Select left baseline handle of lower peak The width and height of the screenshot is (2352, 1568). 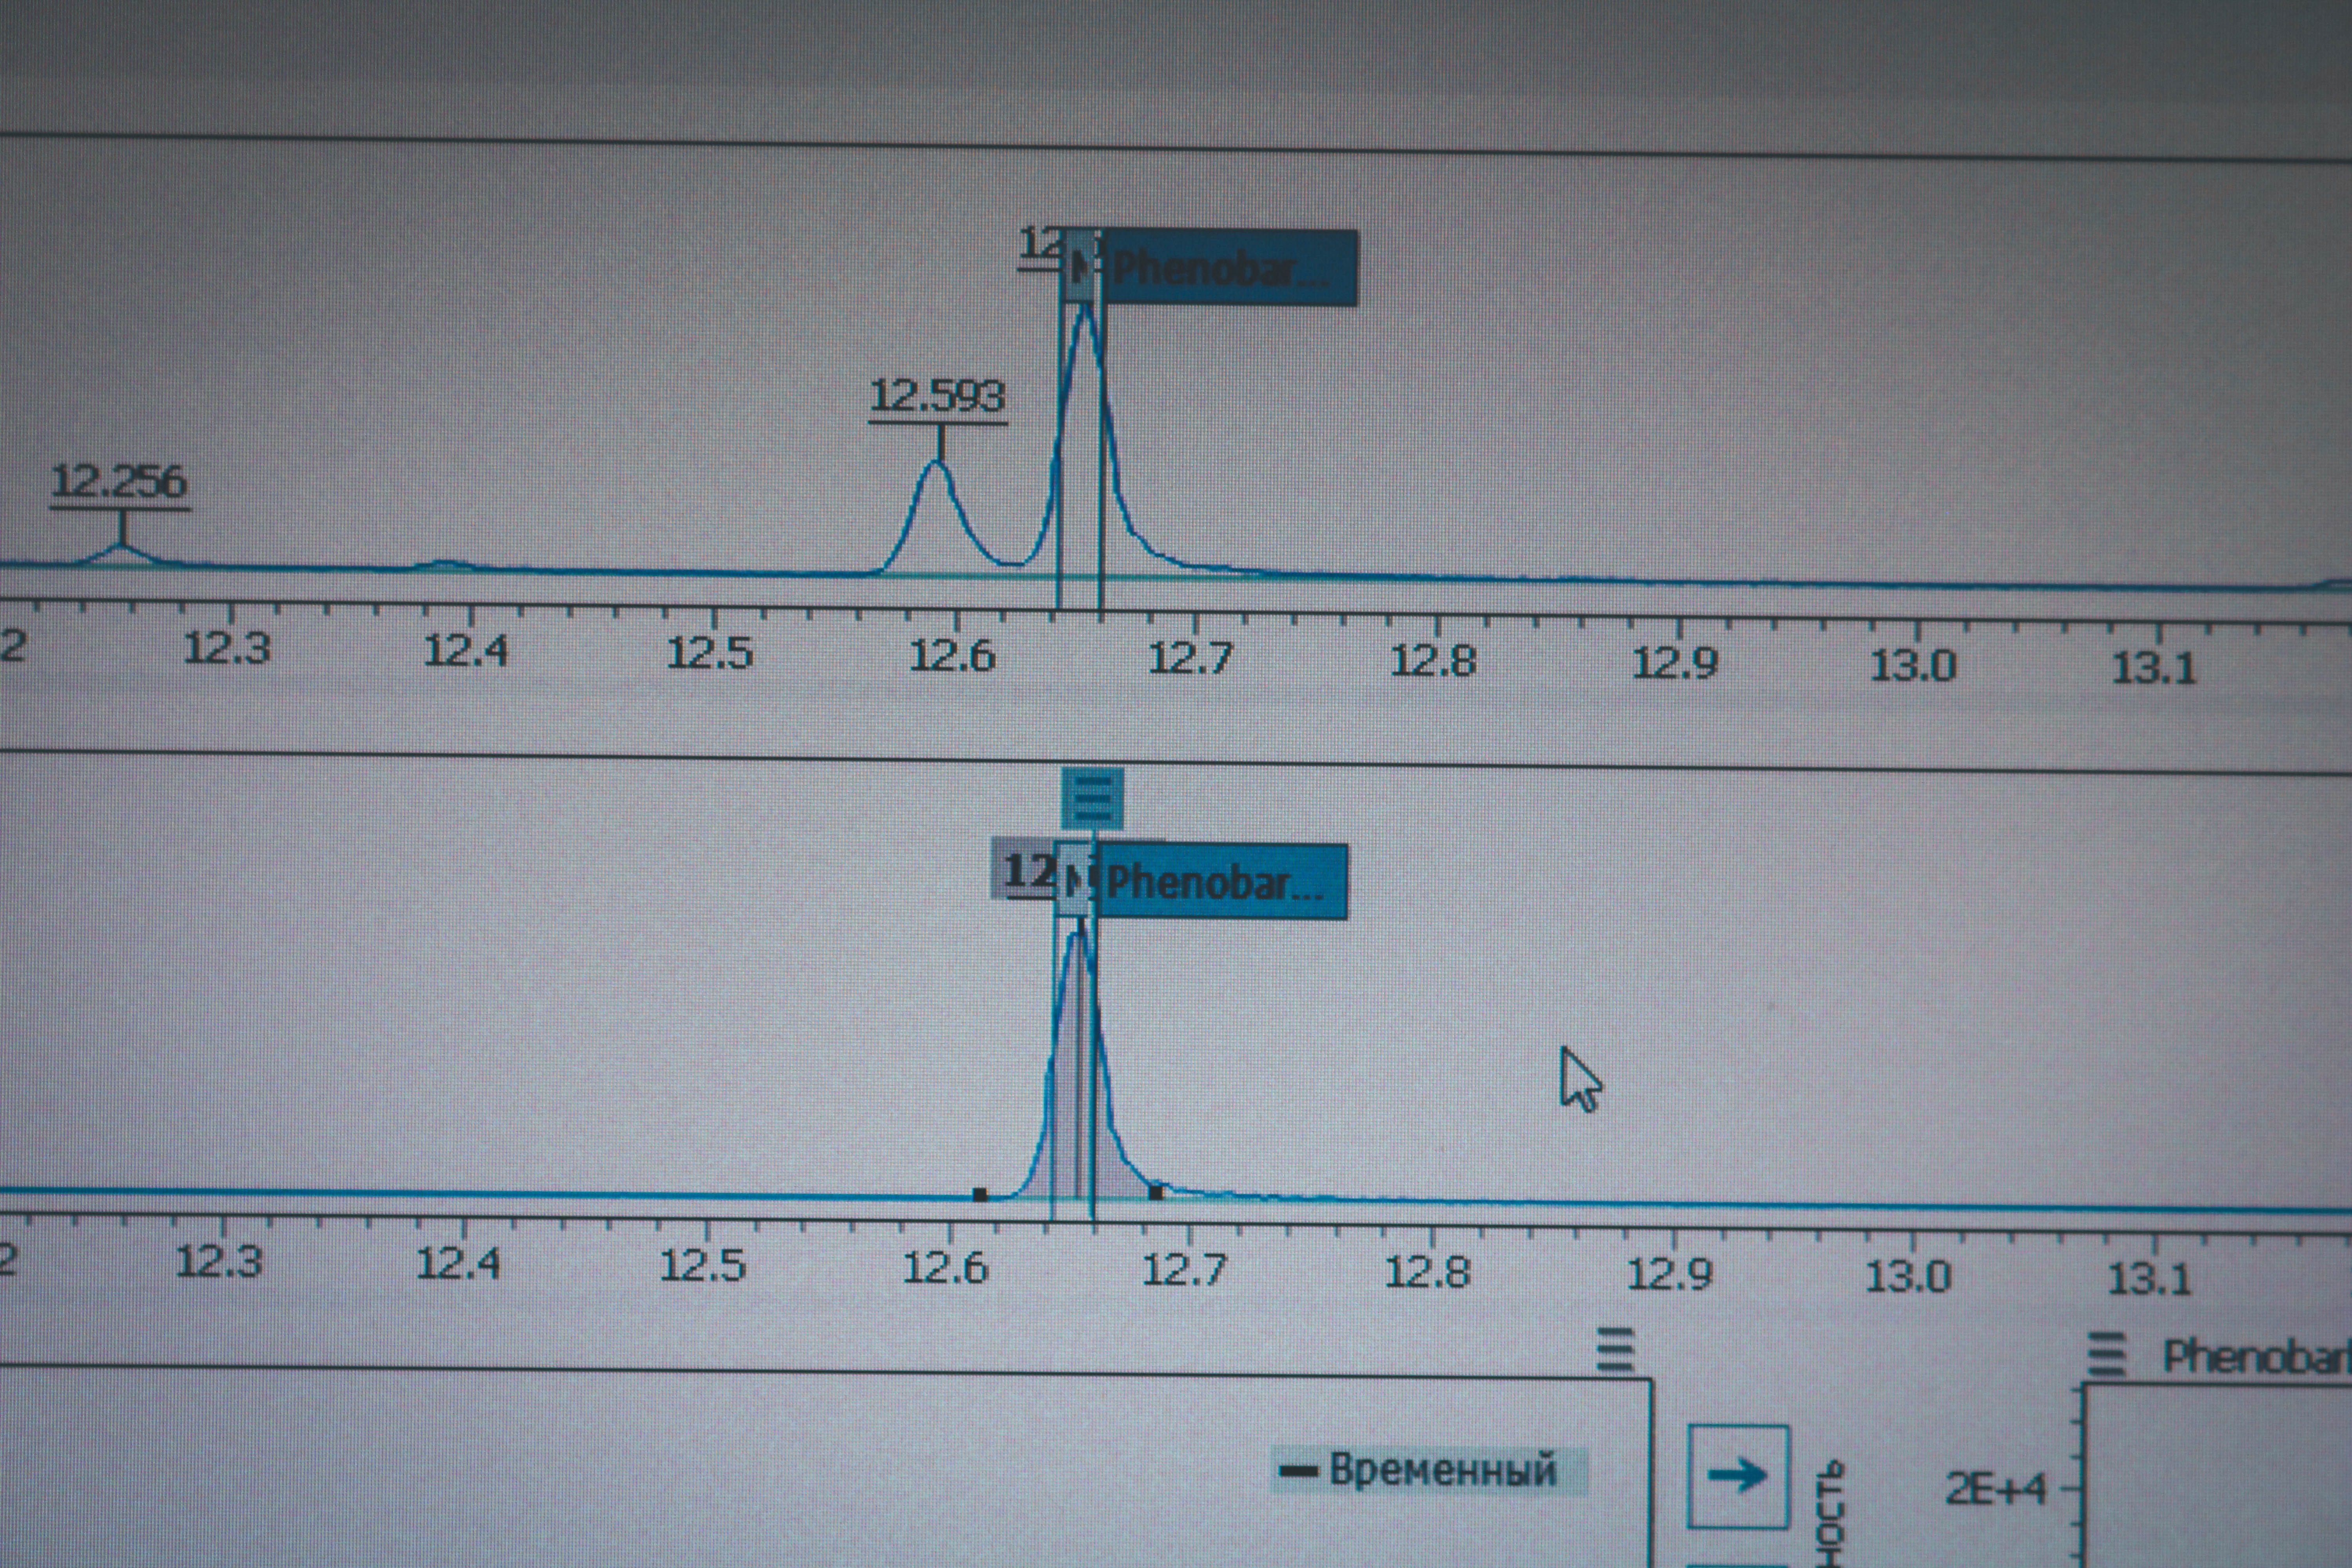980,1195
